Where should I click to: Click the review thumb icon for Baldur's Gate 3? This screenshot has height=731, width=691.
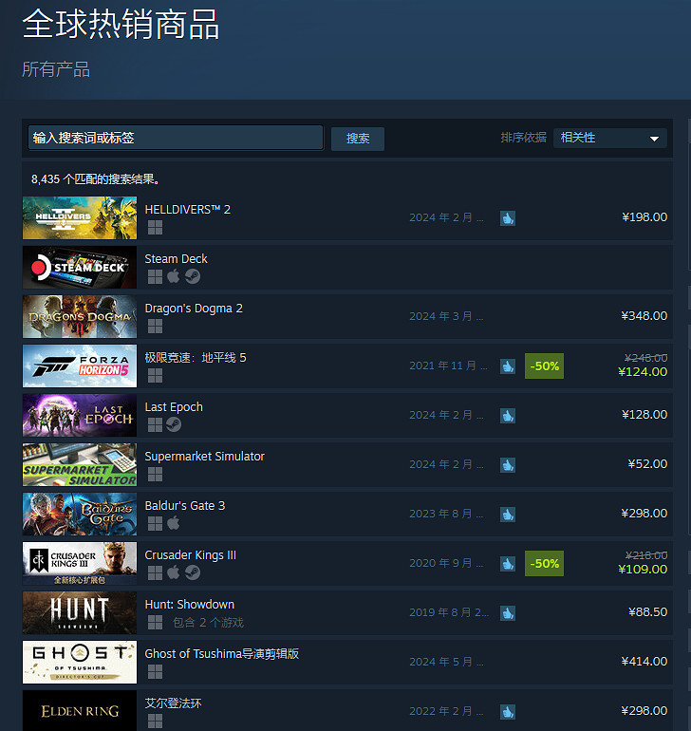click(508, 515)
